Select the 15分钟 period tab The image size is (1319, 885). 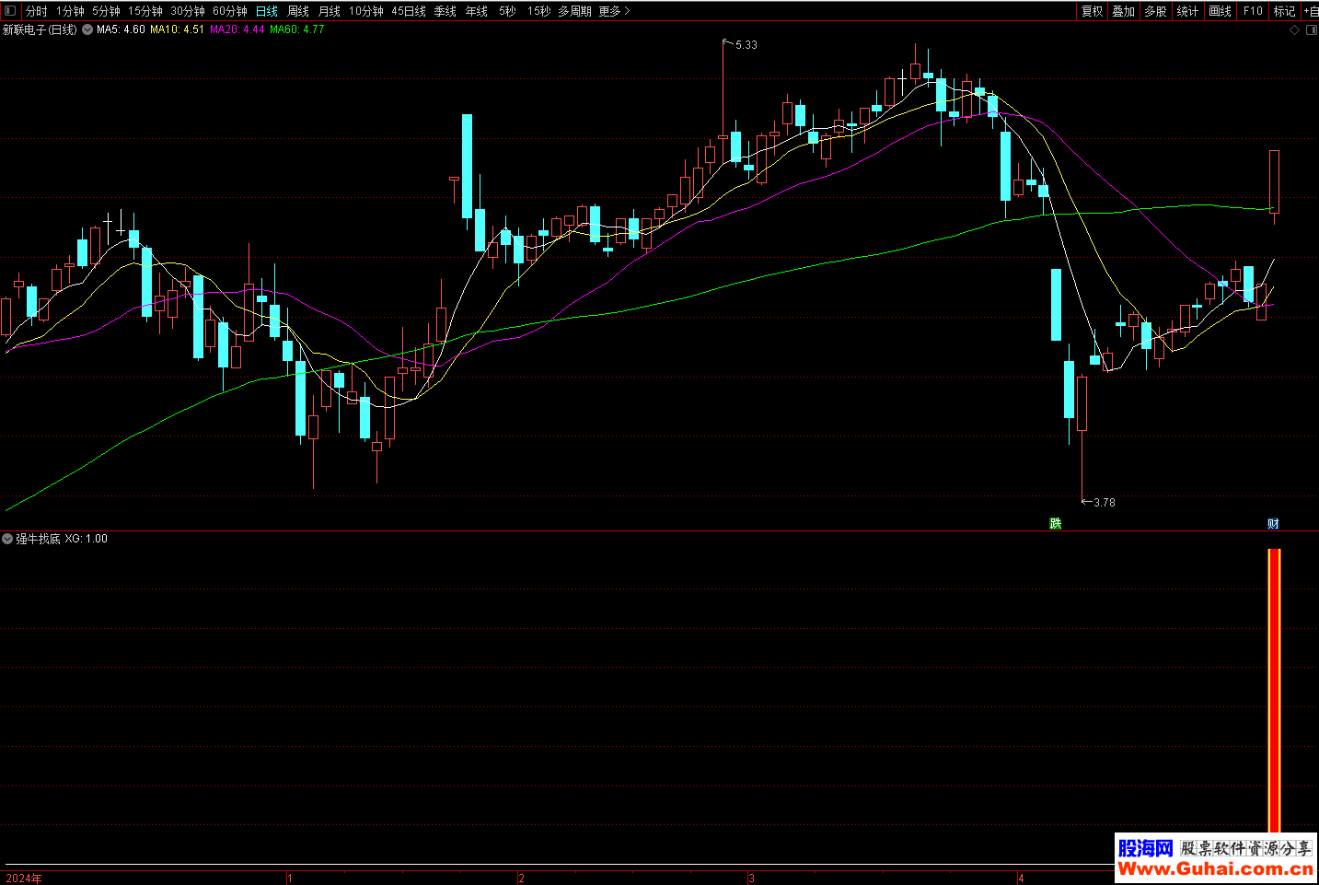(145, 11)
